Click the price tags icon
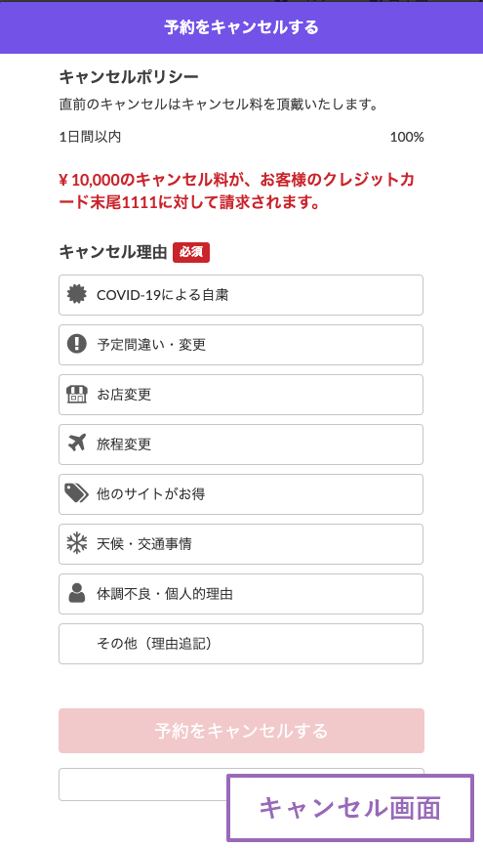The image size is (483, 848). [77, 493]
